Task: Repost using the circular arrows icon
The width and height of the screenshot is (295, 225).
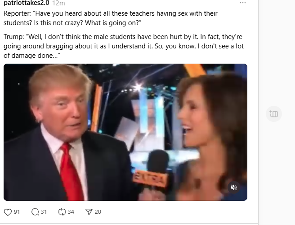Action: 62,212
